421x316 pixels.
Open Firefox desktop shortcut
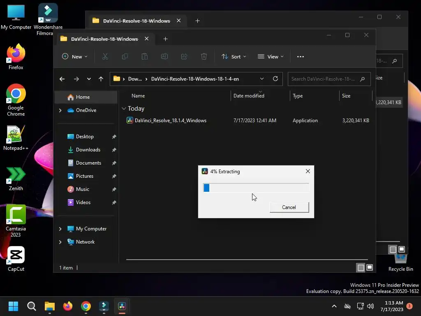(x=16, y=57)
